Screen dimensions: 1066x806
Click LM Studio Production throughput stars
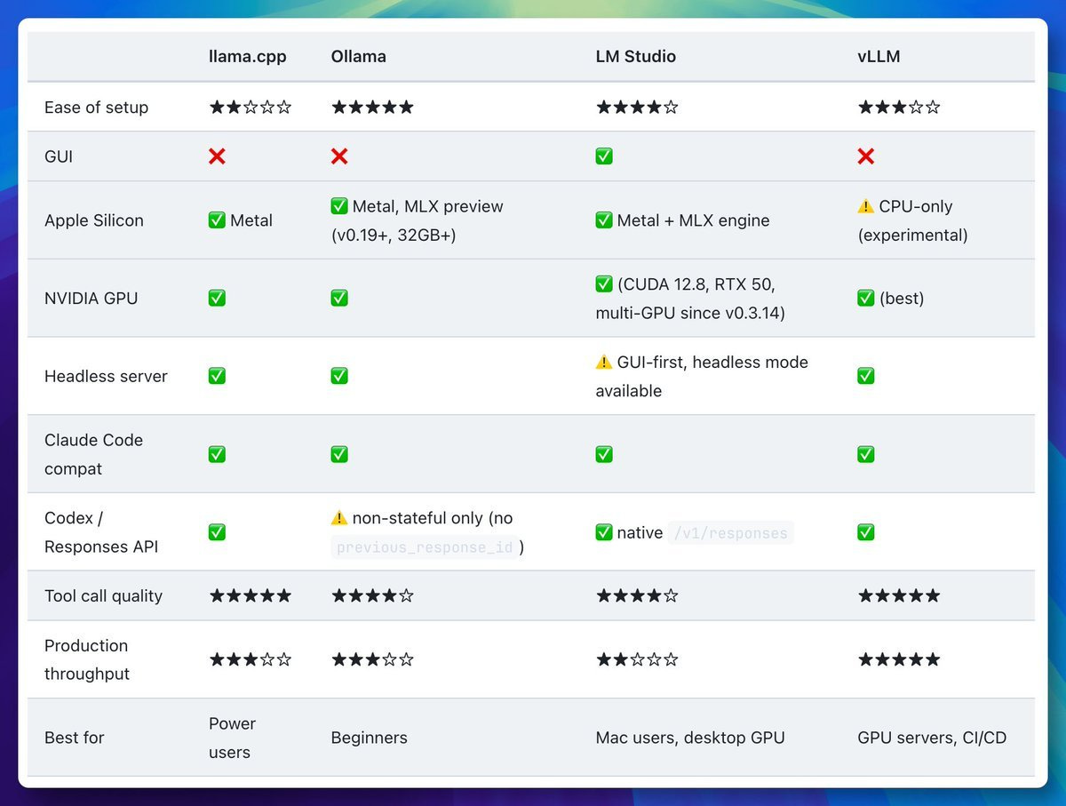637,659
